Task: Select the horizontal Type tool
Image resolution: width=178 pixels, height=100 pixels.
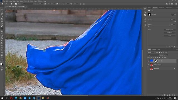Action: [2, 48]
